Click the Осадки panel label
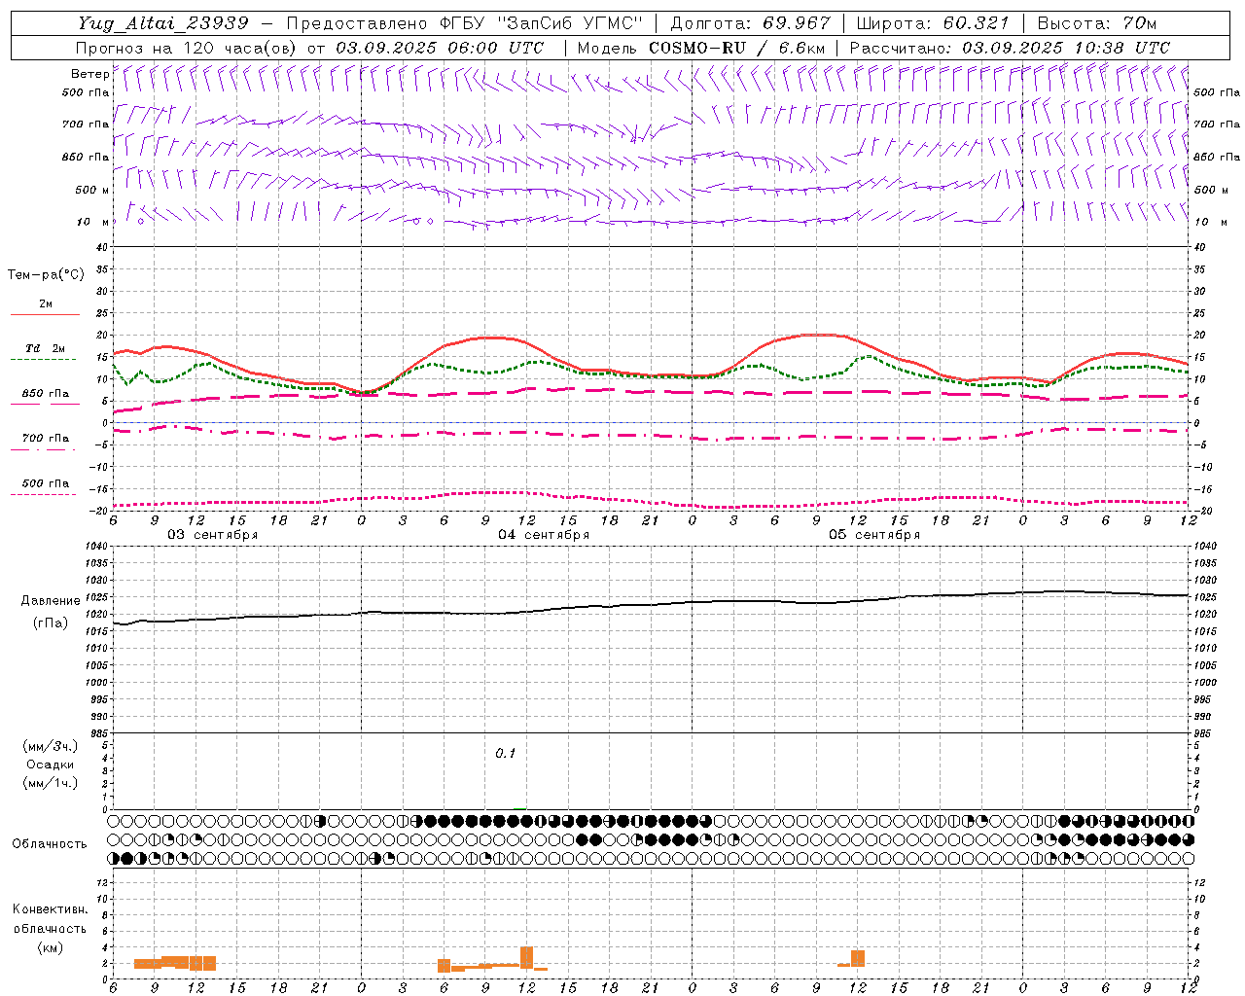This screenshot has width=1245, height=996. coord(51,765)
